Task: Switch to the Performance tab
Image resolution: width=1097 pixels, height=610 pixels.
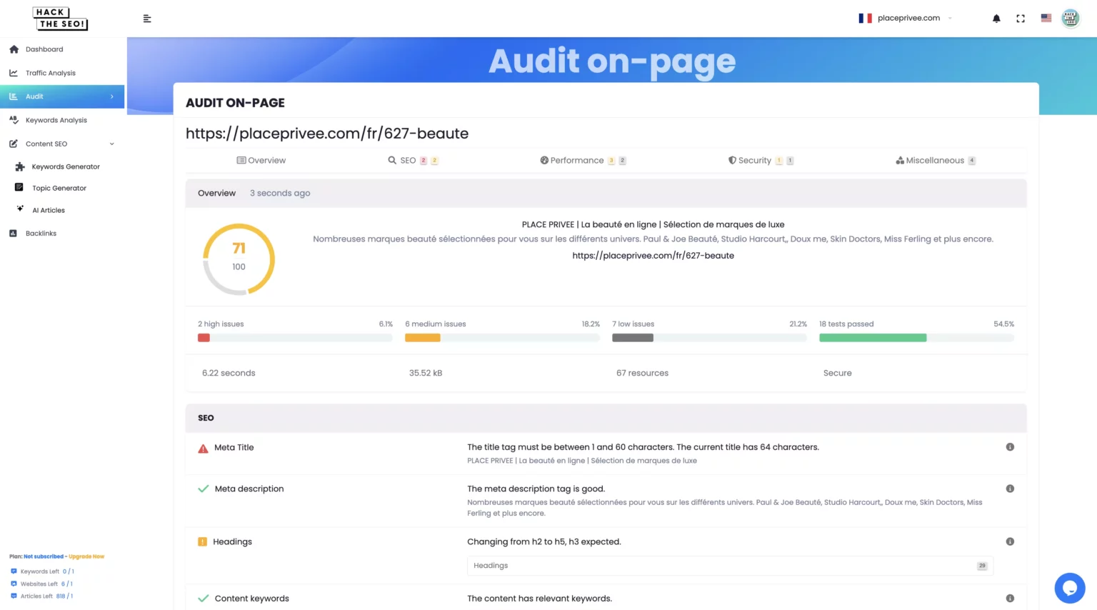Action: tap(576, 160)
